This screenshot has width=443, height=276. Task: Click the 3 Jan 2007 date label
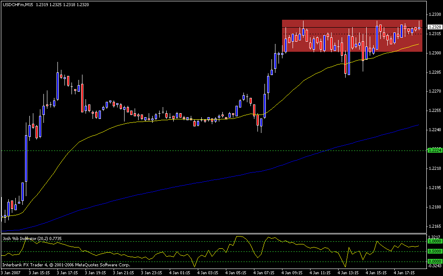pos(12,272)
